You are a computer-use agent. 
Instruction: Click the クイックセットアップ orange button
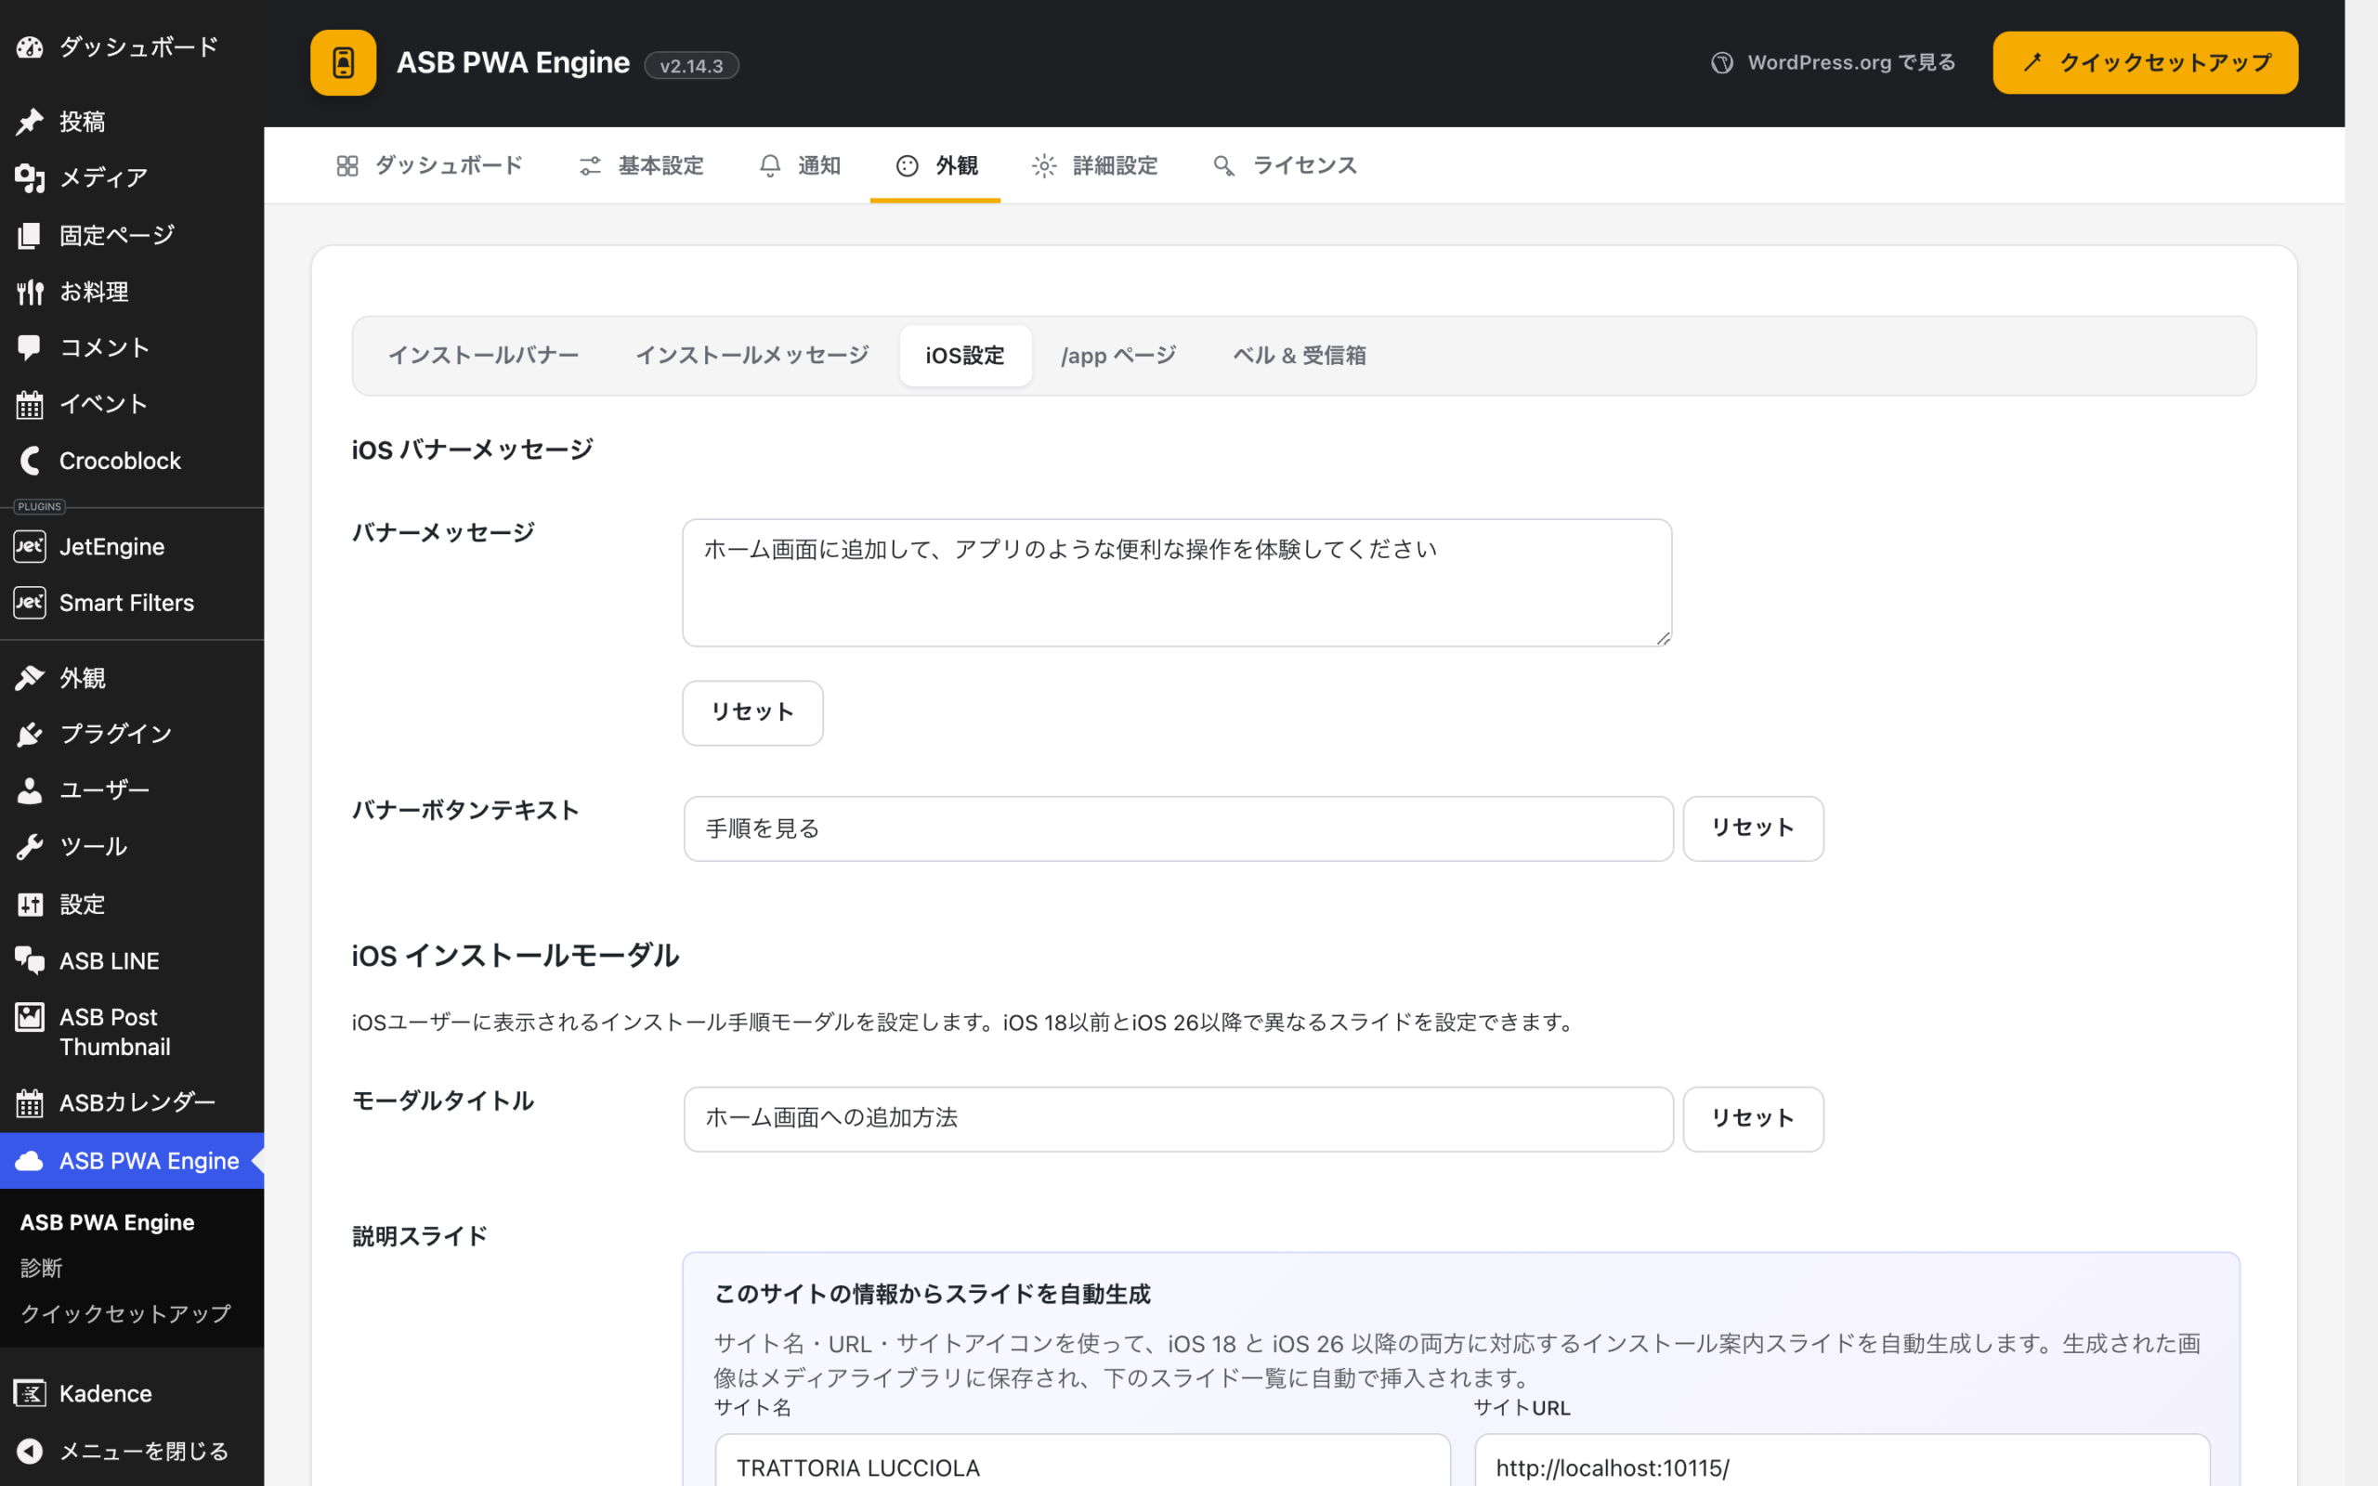click(x=2145, y=63)
